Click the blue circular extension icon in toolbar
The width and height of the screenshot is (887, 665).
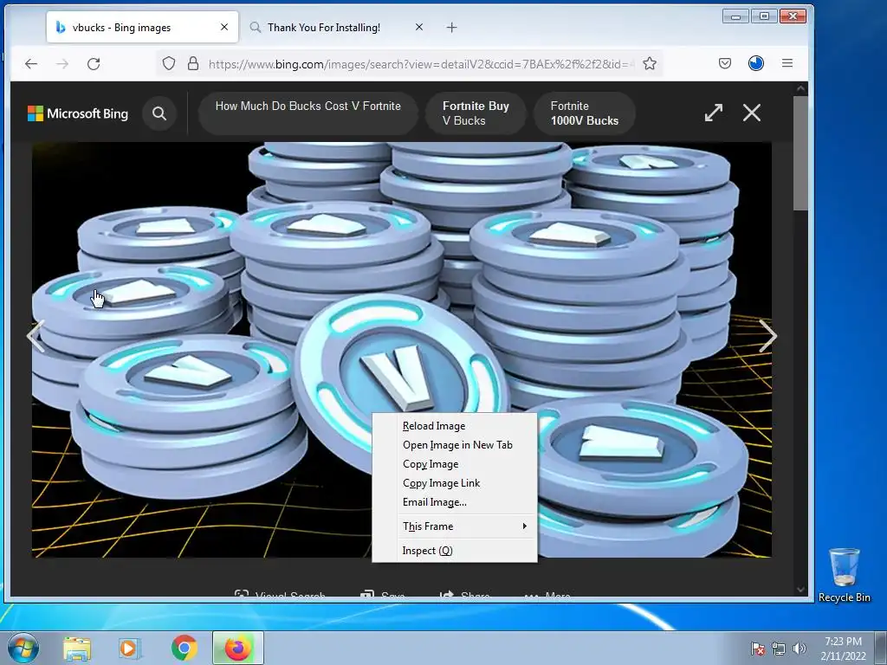pos(755,63)
